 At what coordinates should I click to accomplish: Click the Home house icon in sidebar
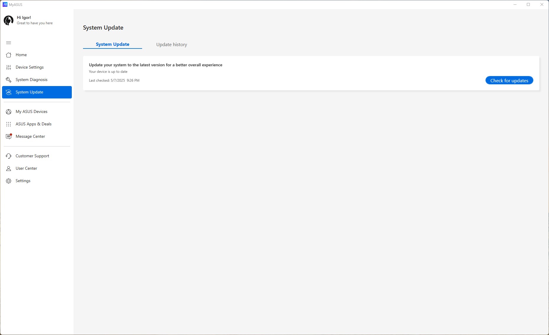click(9, 55)
